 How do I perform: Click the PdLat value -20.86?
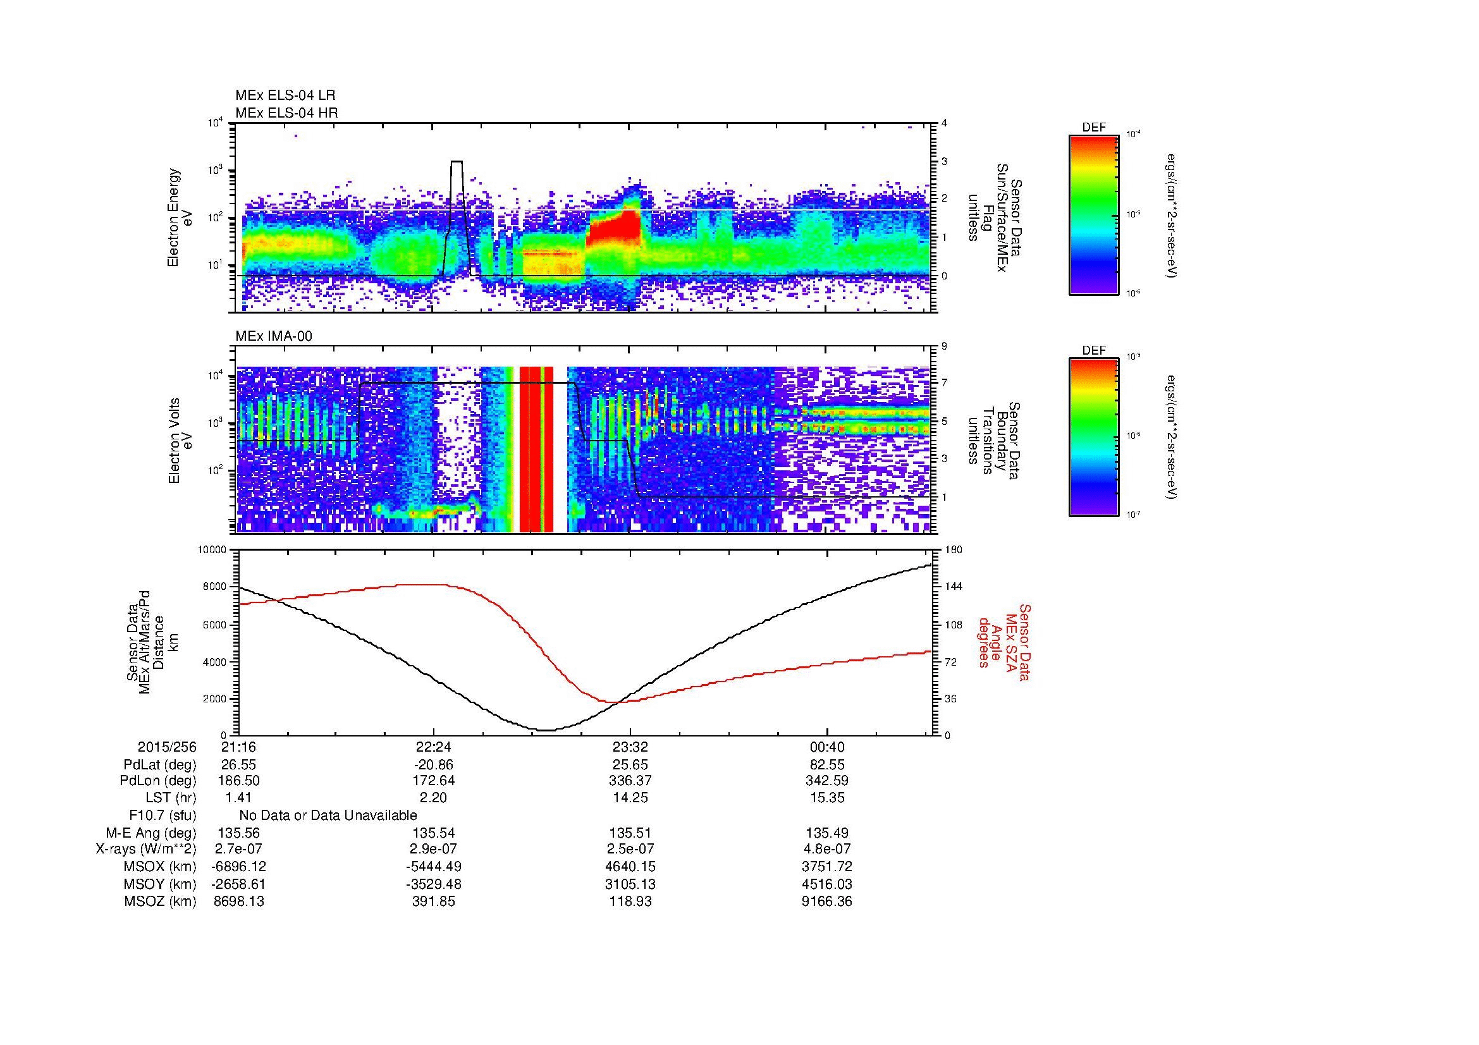tap(434, 765)
